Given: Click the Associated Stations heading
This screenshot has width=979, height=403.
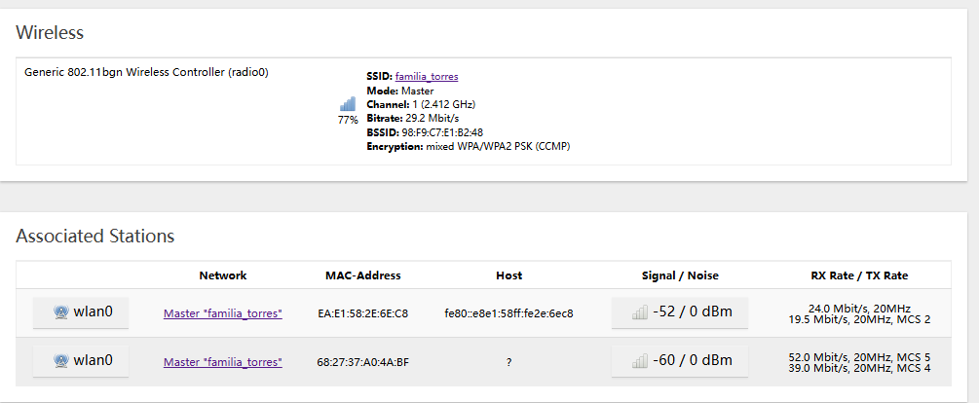Looking at the screenshot, I should (95, 236).
